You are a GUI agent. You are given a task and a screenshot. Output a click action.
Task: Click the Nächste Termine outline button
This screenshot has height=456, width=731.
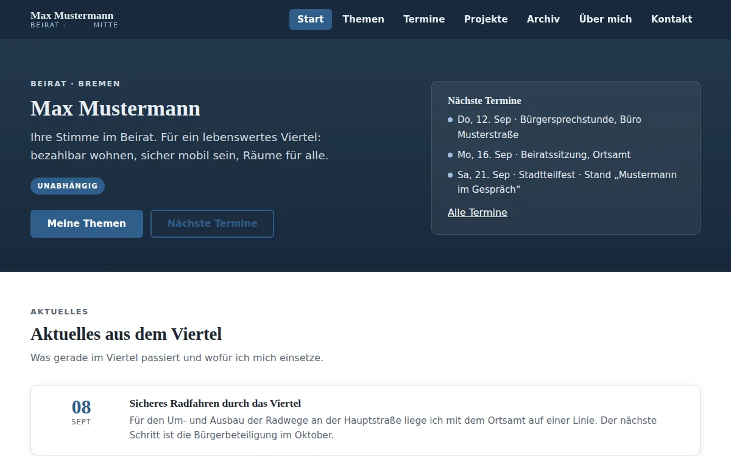pos(212,224)
